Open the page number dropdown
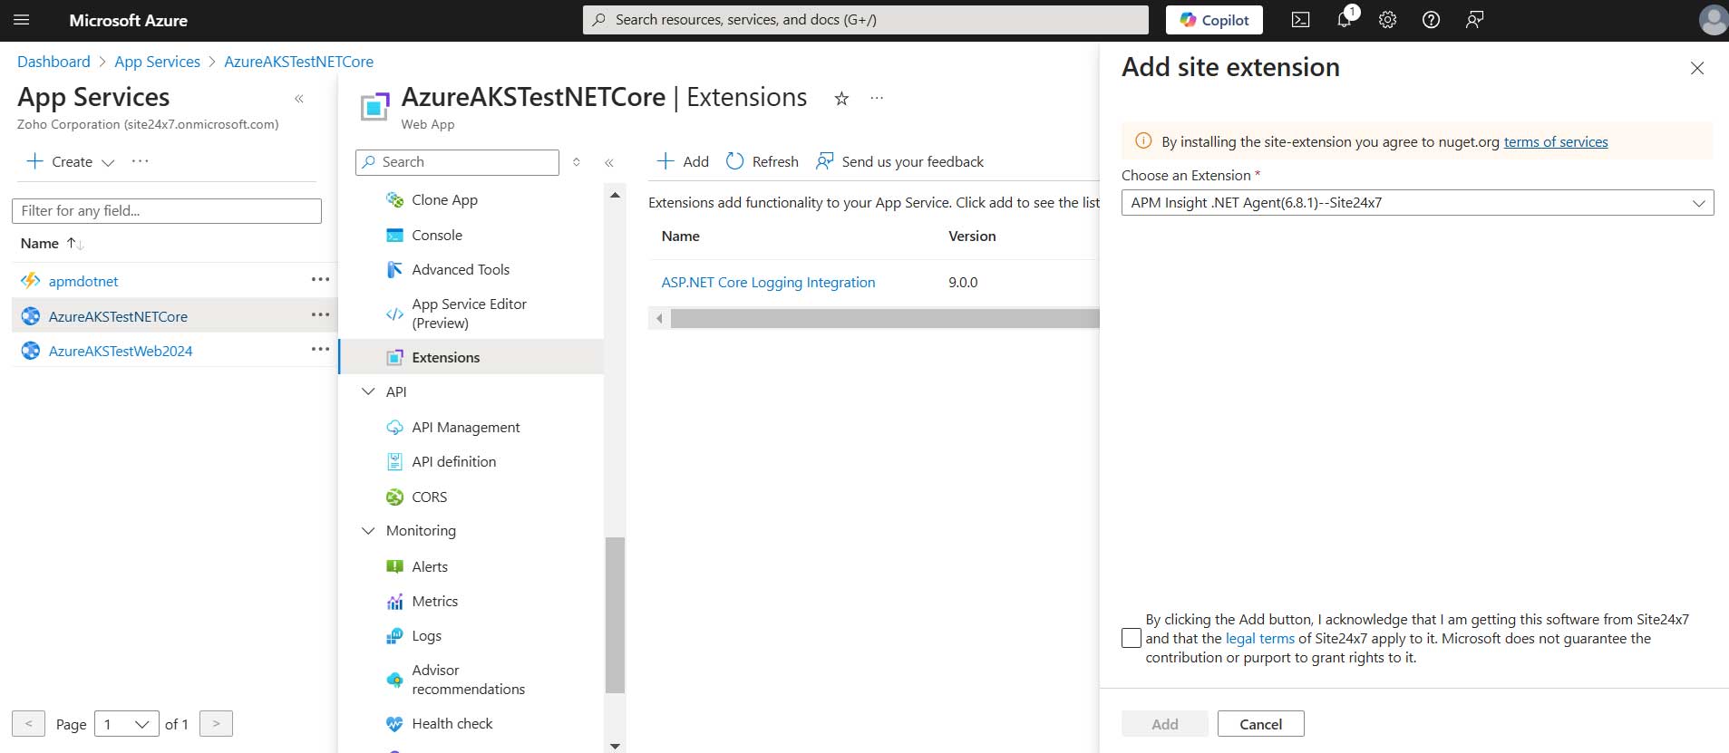 click(126, 724)
